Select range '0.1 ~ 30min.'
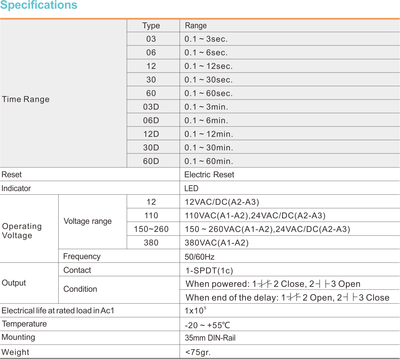This screenshot has width=400, height=359. [x=209, y=147]
